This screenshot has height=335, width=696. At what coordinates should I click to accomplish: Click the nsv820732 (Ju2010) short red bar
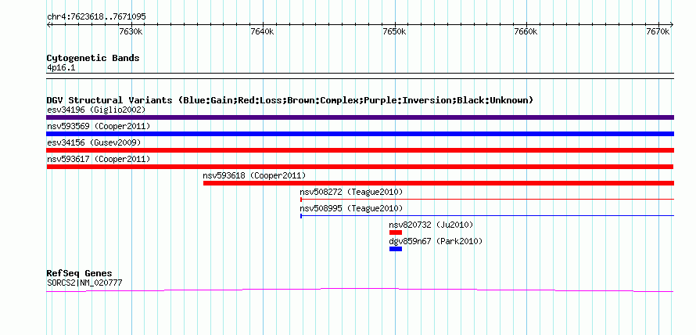(396, 232)
